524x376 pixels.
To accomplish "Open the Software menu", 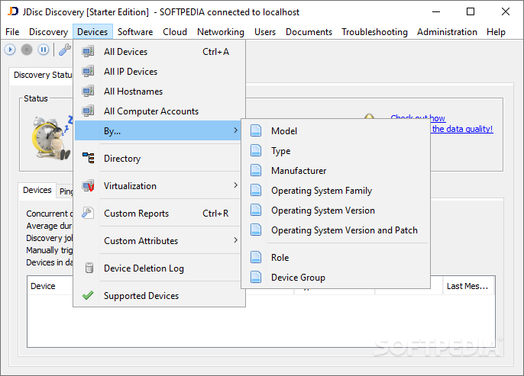I will tap(135, 32).
